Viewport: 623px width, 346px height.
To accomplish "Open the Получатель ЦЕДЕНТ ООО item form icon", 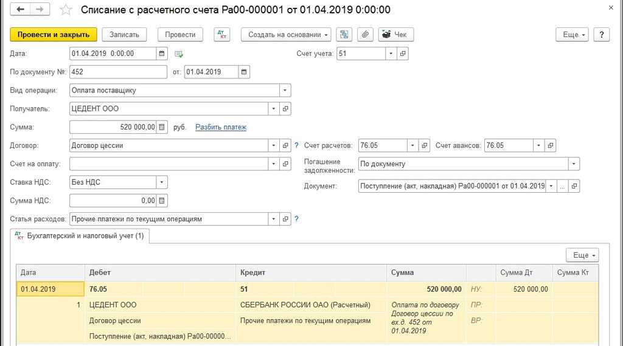I will (x=285, y=109).
